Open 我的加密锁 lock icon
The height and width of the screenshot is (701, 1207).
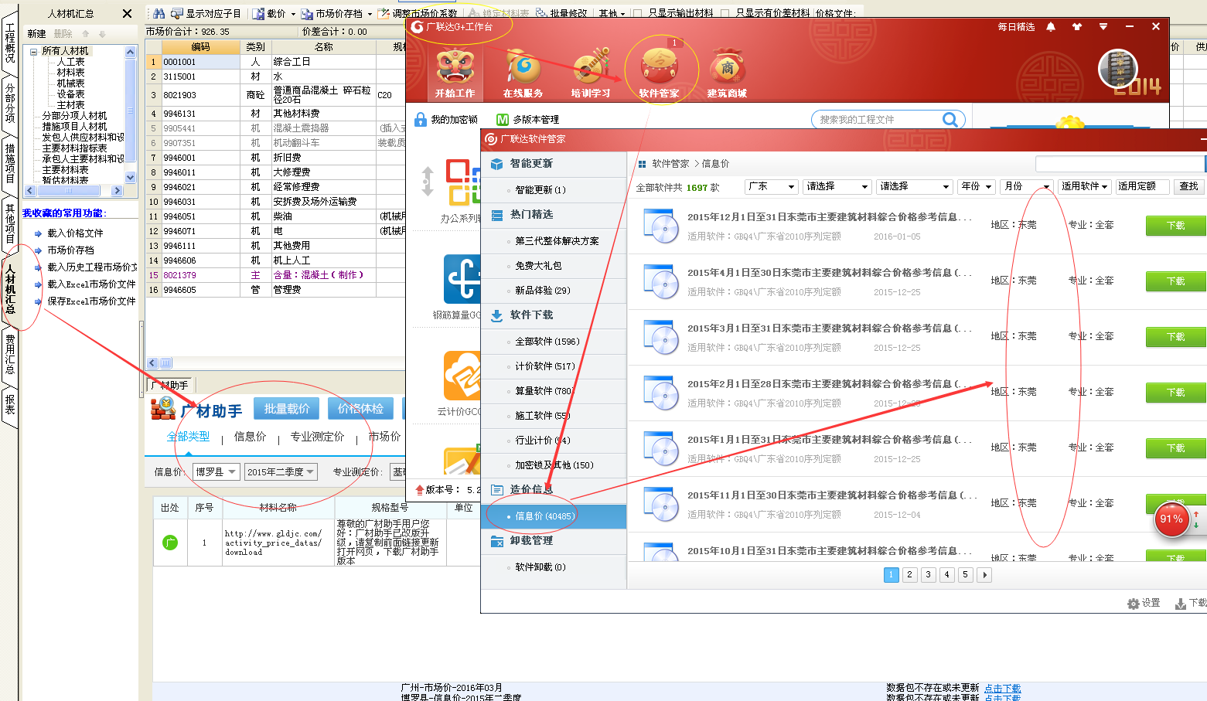click(x=421, y=120)
